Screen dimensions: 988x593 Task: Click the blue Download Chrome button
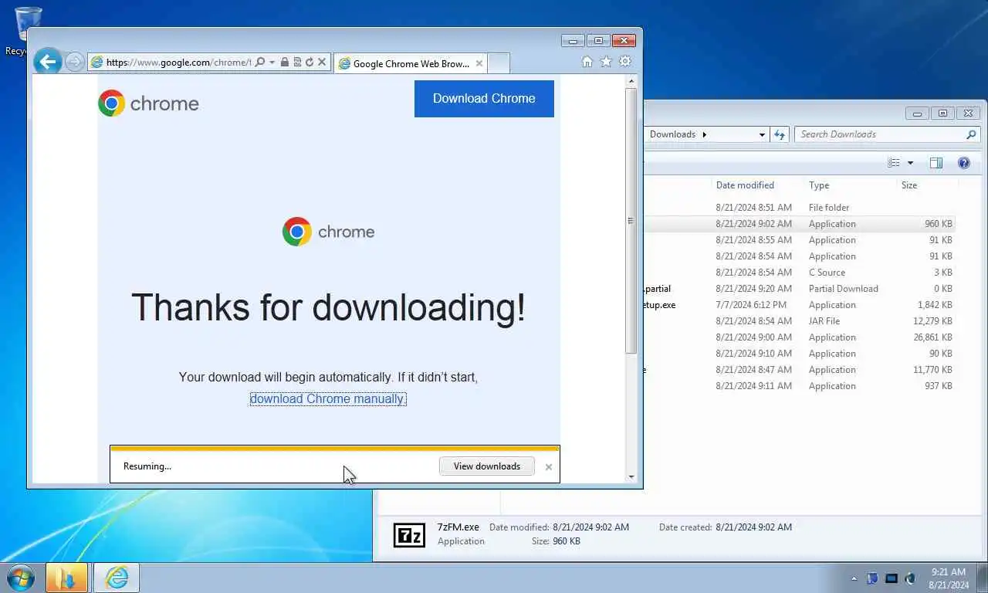pos(484,99)
